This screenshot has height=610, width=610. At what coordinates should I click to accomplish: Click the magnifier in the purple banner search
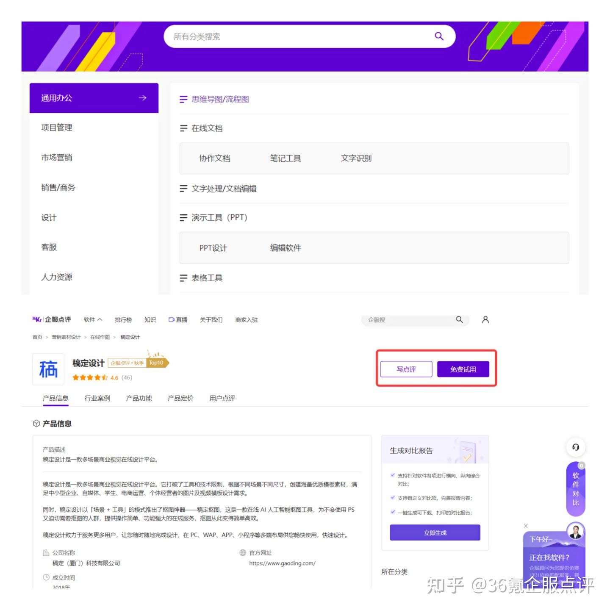tap(439, 36)
